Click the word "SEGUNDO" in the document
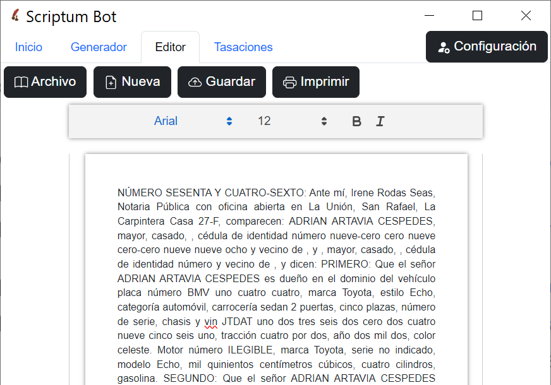The image size is (551, 385). tap(189, 378)
